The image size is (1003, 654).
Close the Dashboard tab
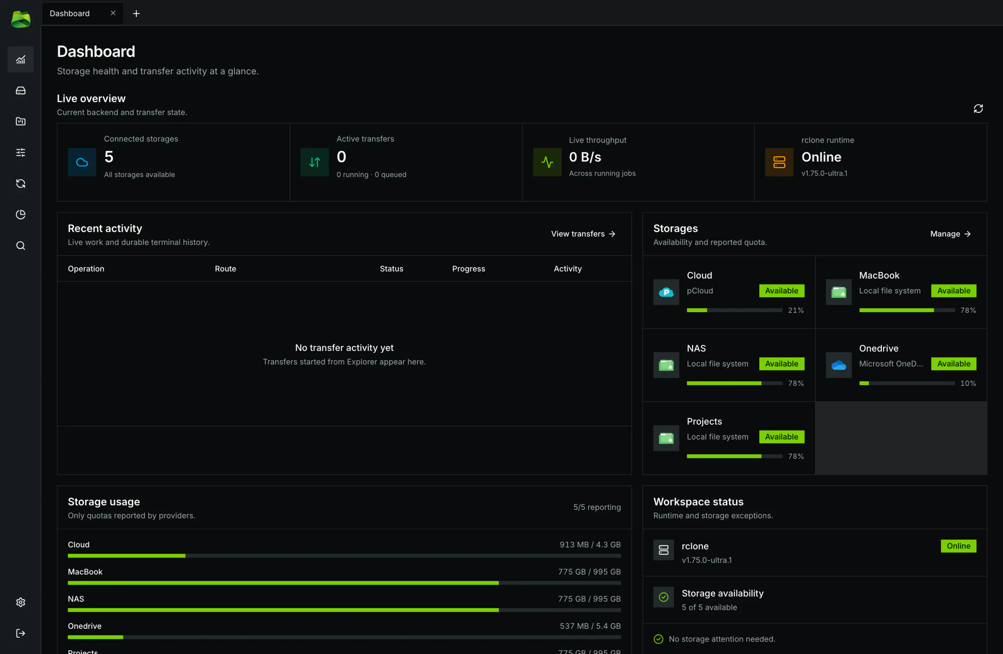click(113, 13)
